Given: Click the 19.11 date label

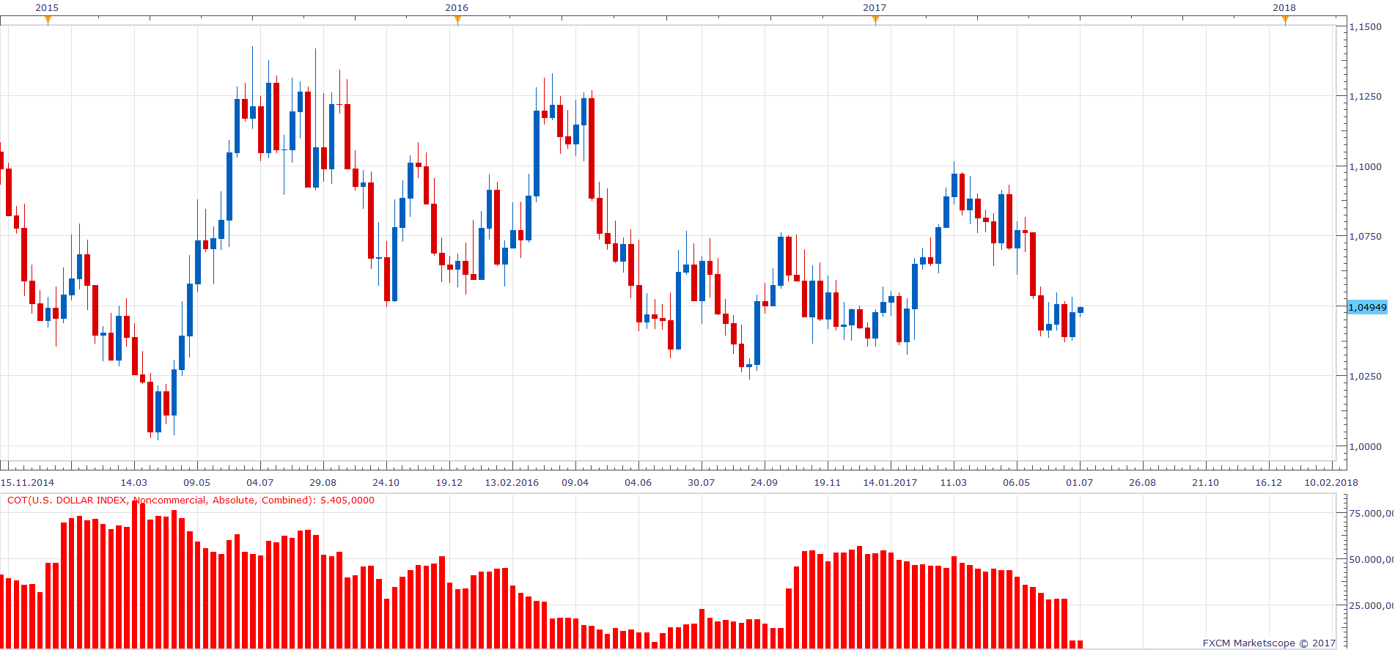Looking at the screenshot, I should [x=828, y=482].
